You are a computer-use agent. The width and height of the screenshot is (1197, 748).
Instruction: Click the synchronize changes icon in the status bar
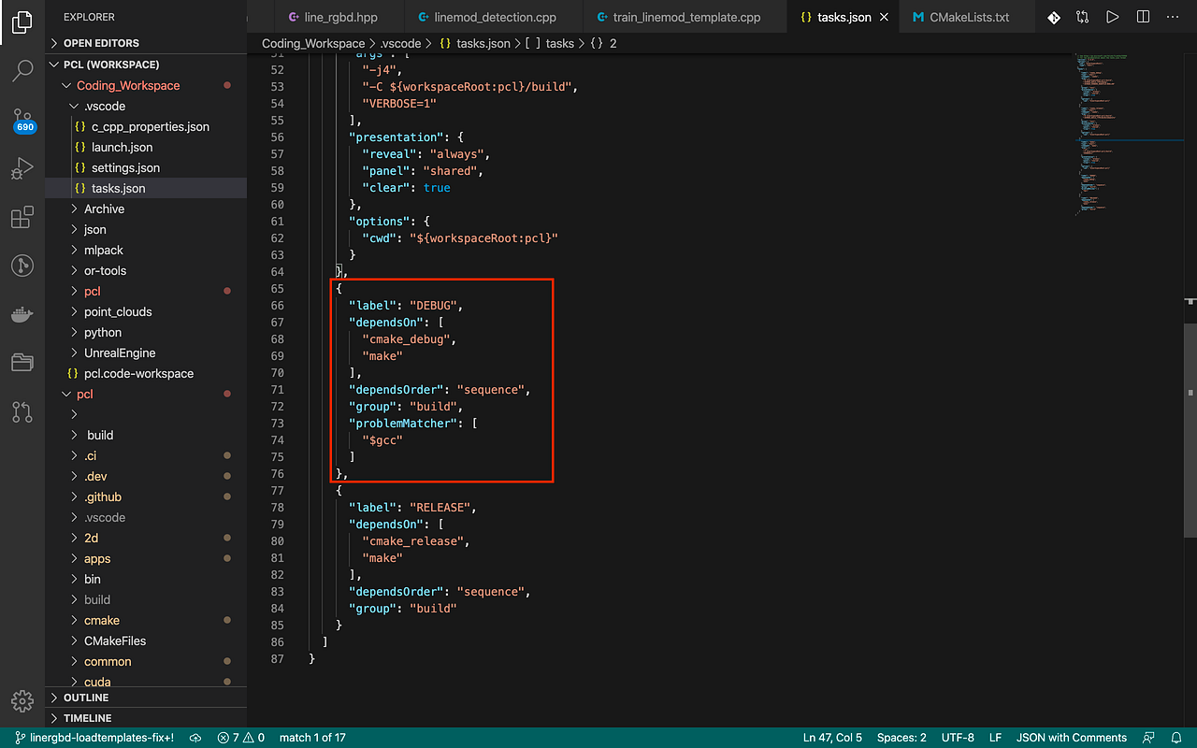[x=195, y=737]
